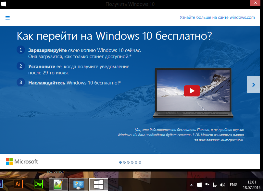The height and width of the screenshot is (191, 263).
Task: Switch the ENG input language indicator
Action: (233, 185)
